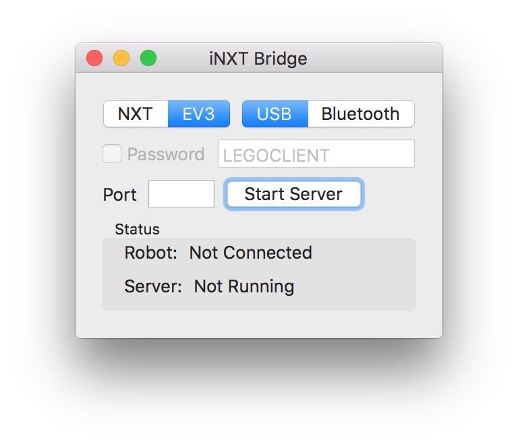This screenshot has width=518, height=446.
Task: Select the NXT robot type segment
Action: pyautogui.click(x=136, y=114)
